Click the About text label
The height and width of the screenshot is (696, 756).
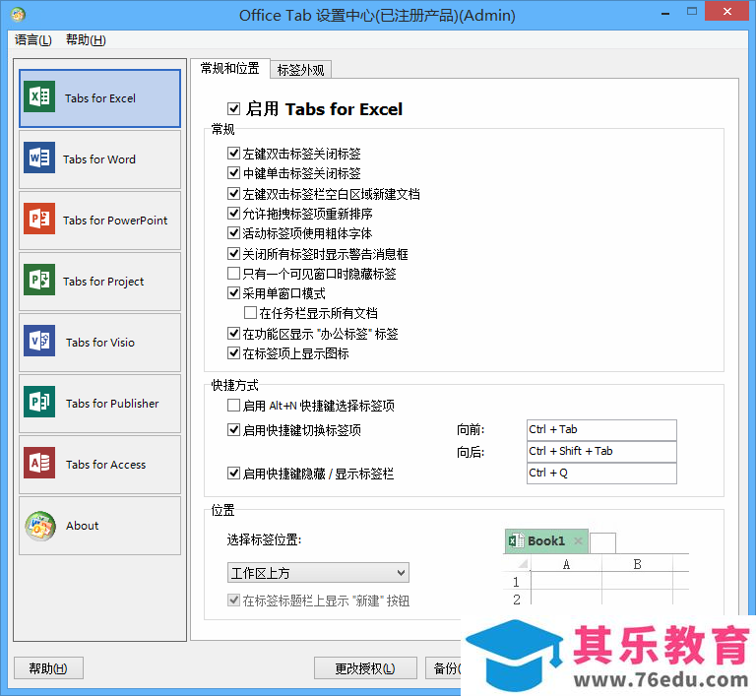[x=83, y=526]
